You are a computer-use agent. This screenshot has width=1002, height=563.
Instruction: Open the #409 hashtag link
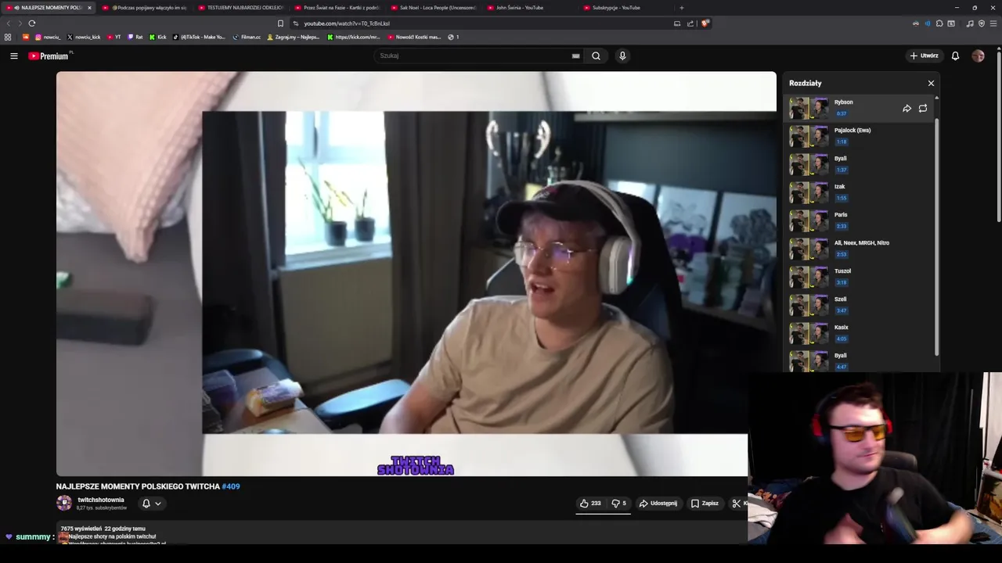point(231,486)
